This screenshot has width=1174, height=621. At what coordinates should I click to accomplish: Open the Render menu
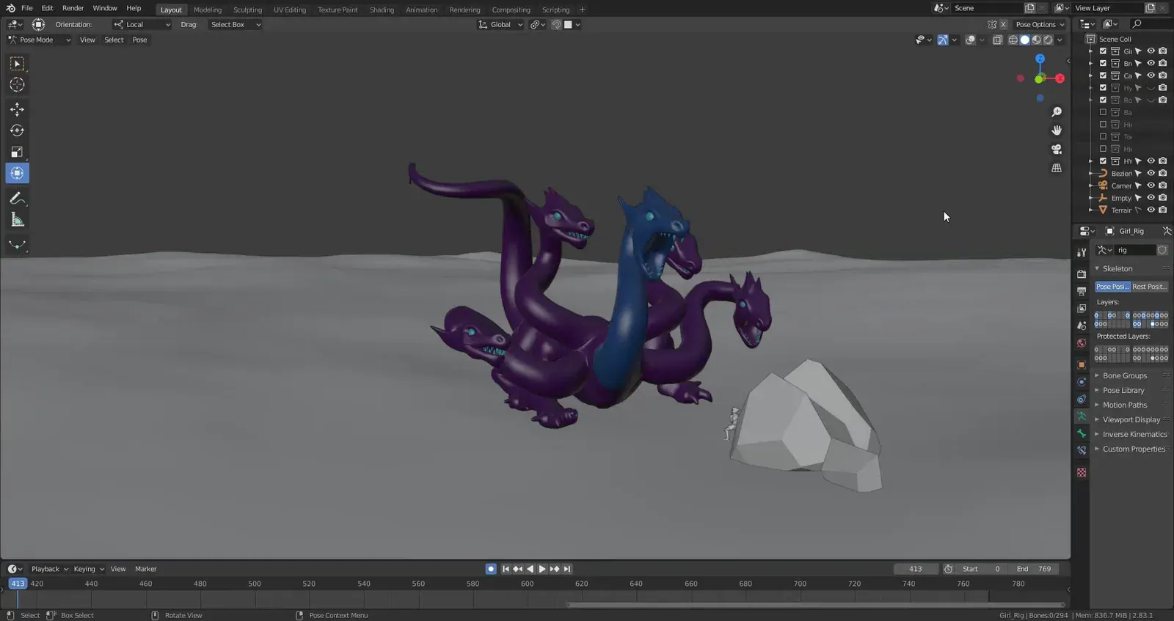click(73, 8)
